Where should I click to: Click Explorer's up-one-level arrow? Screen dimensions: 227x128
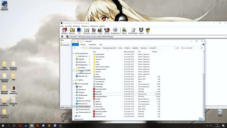point(83,48)
